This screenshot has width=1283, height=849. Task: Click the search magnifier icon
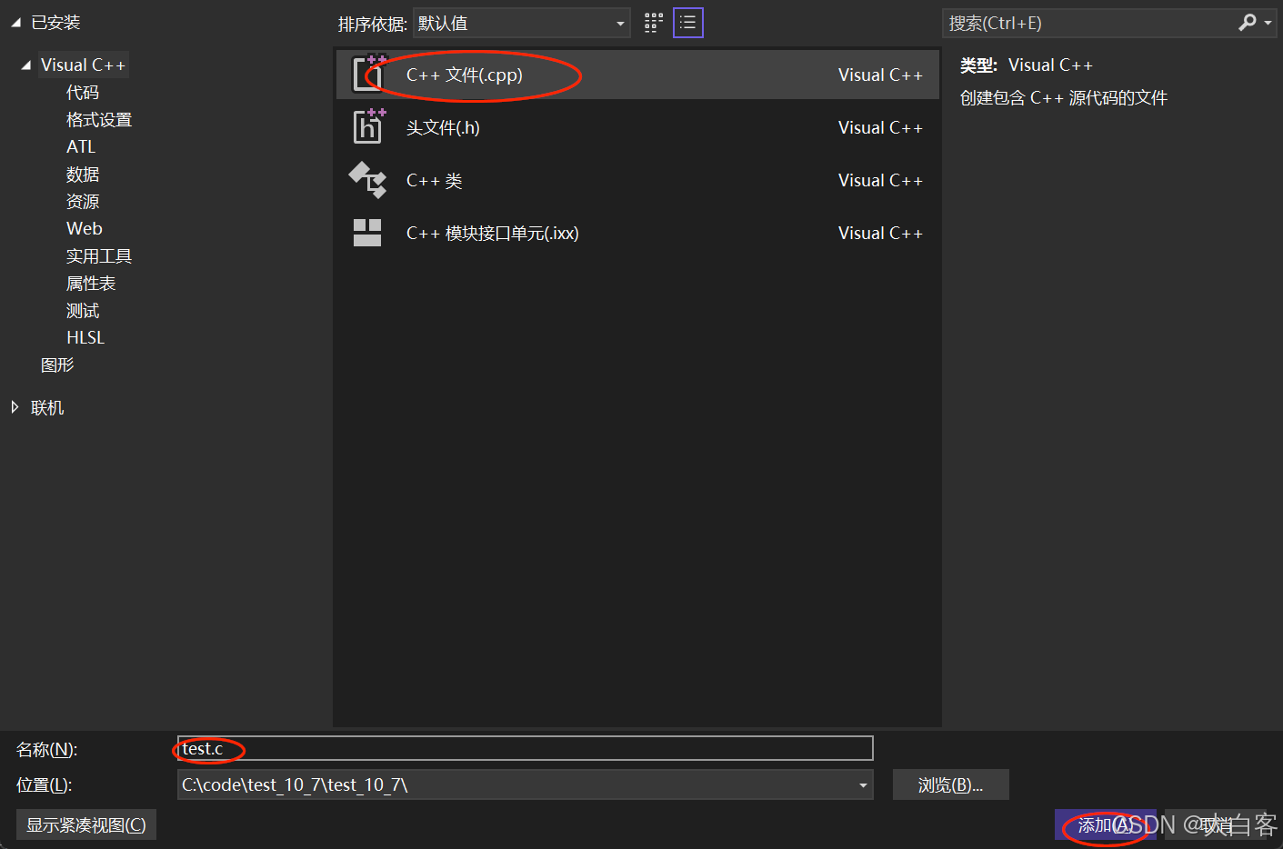1248,23
